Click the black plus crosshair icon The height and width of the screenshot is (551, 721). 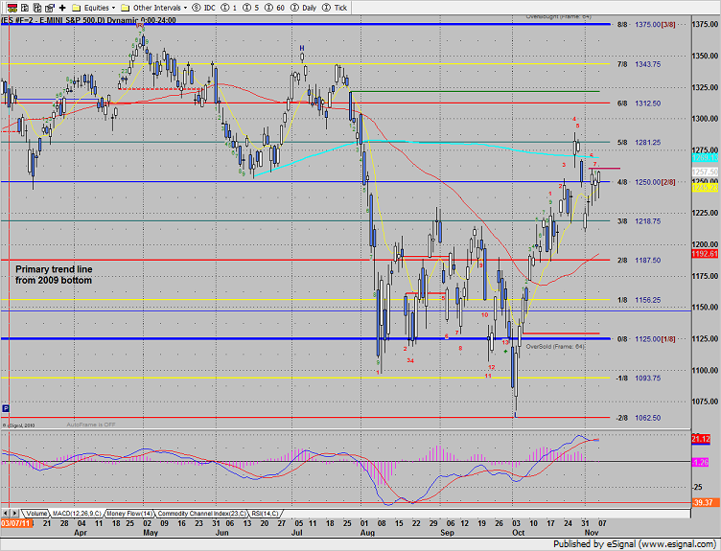pyautogui.click(x=62, y=8)
